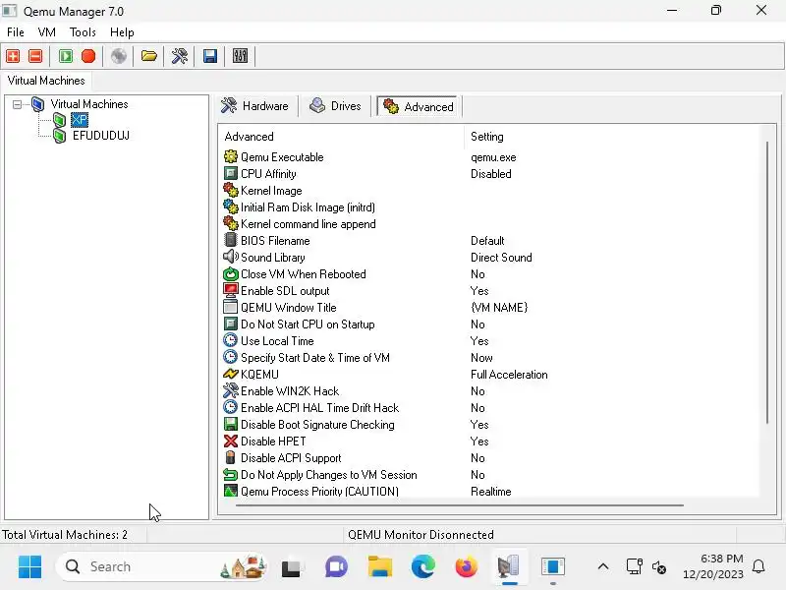Start the VM with the green play icon
The height and width of the screenshot is (590, 786).
(x=66, y=56)
